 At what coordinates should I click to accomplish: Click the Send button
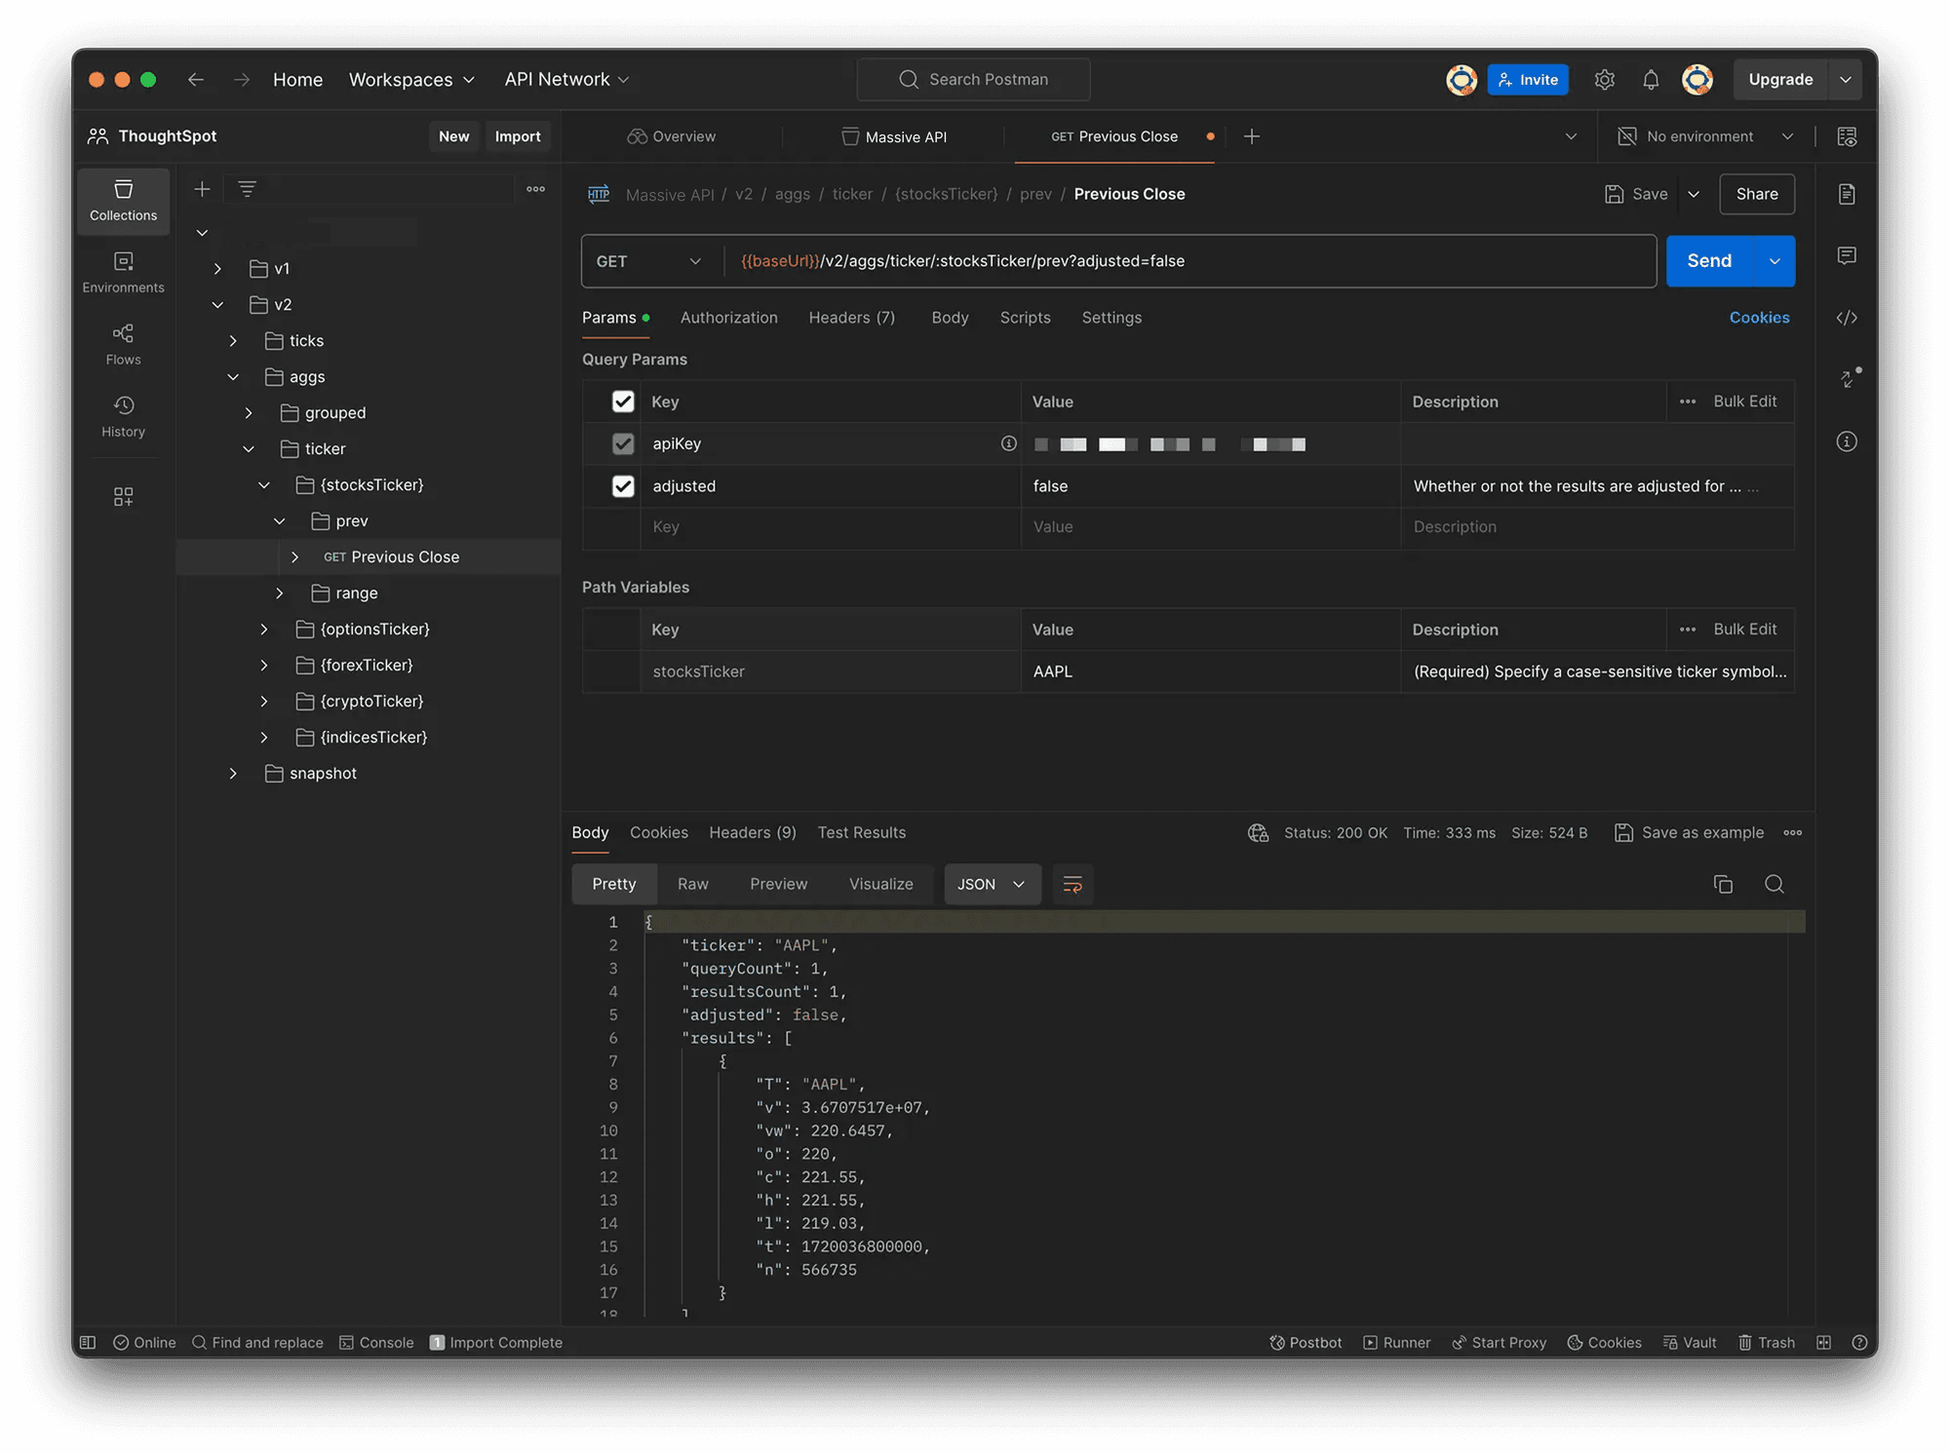click(x=1708, y=261)
